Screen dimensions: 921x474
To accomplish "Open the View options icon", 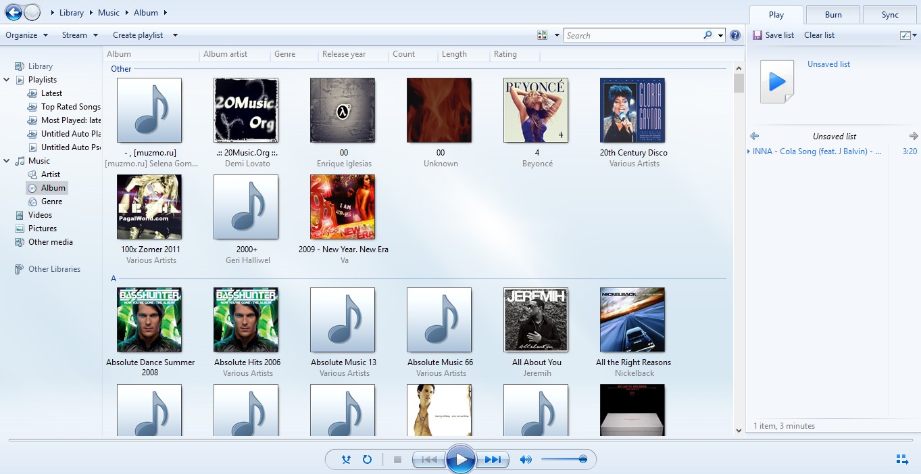I will coord(542,35).
